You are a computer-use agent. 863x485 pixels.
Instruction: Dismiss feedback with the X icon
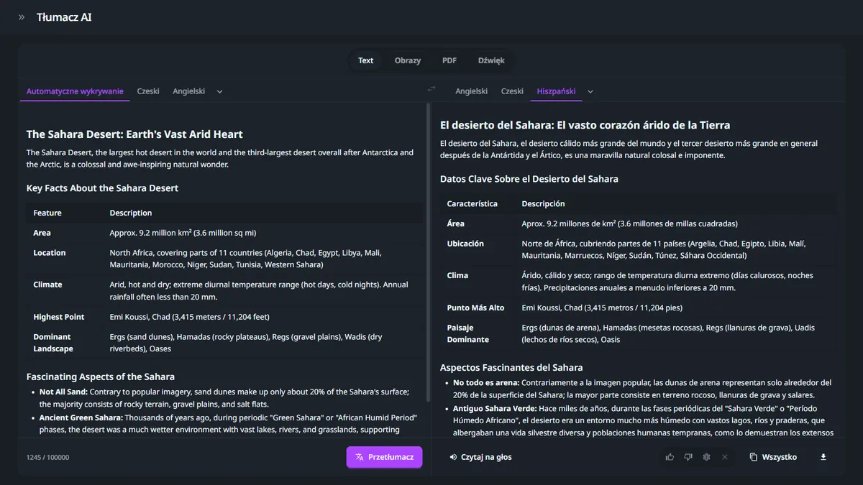click(x=725, y=457)
